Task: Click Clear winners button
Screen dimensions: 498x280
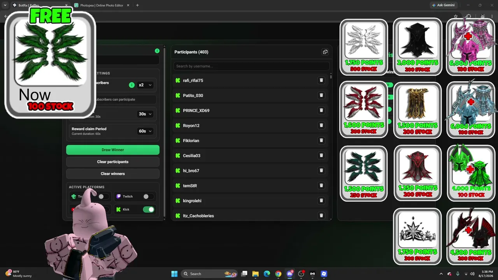Action: [x=113, y=174]
